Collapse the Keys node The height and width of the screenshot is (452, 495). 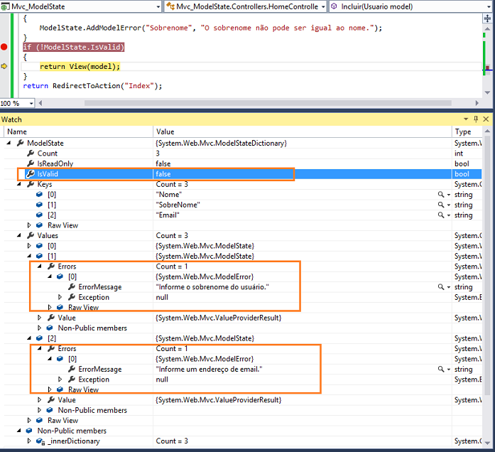tap(19, 185)
